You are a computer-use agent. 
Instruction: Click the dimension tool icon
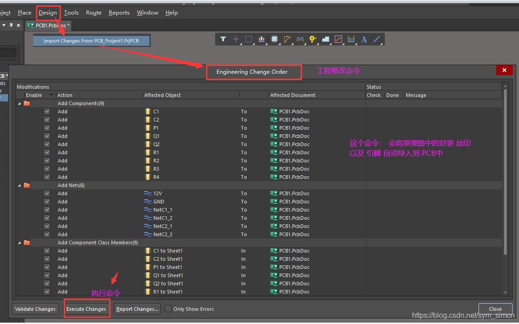point(351,40)
